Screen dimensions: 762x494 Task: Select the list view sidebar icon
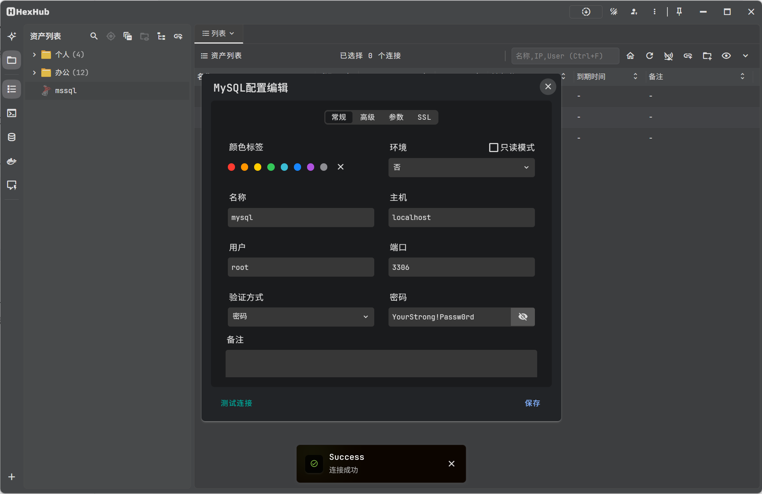pyautogui.click(x=12, y=89)
